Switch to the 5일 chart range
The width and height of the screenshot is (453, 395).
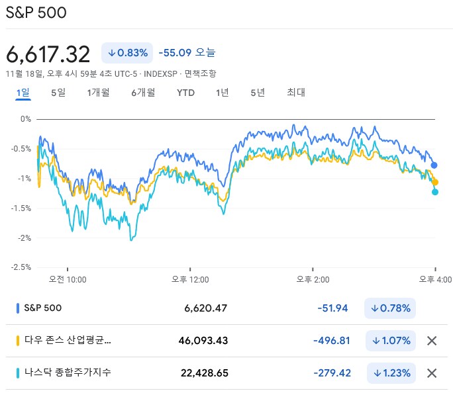[58, 93]
